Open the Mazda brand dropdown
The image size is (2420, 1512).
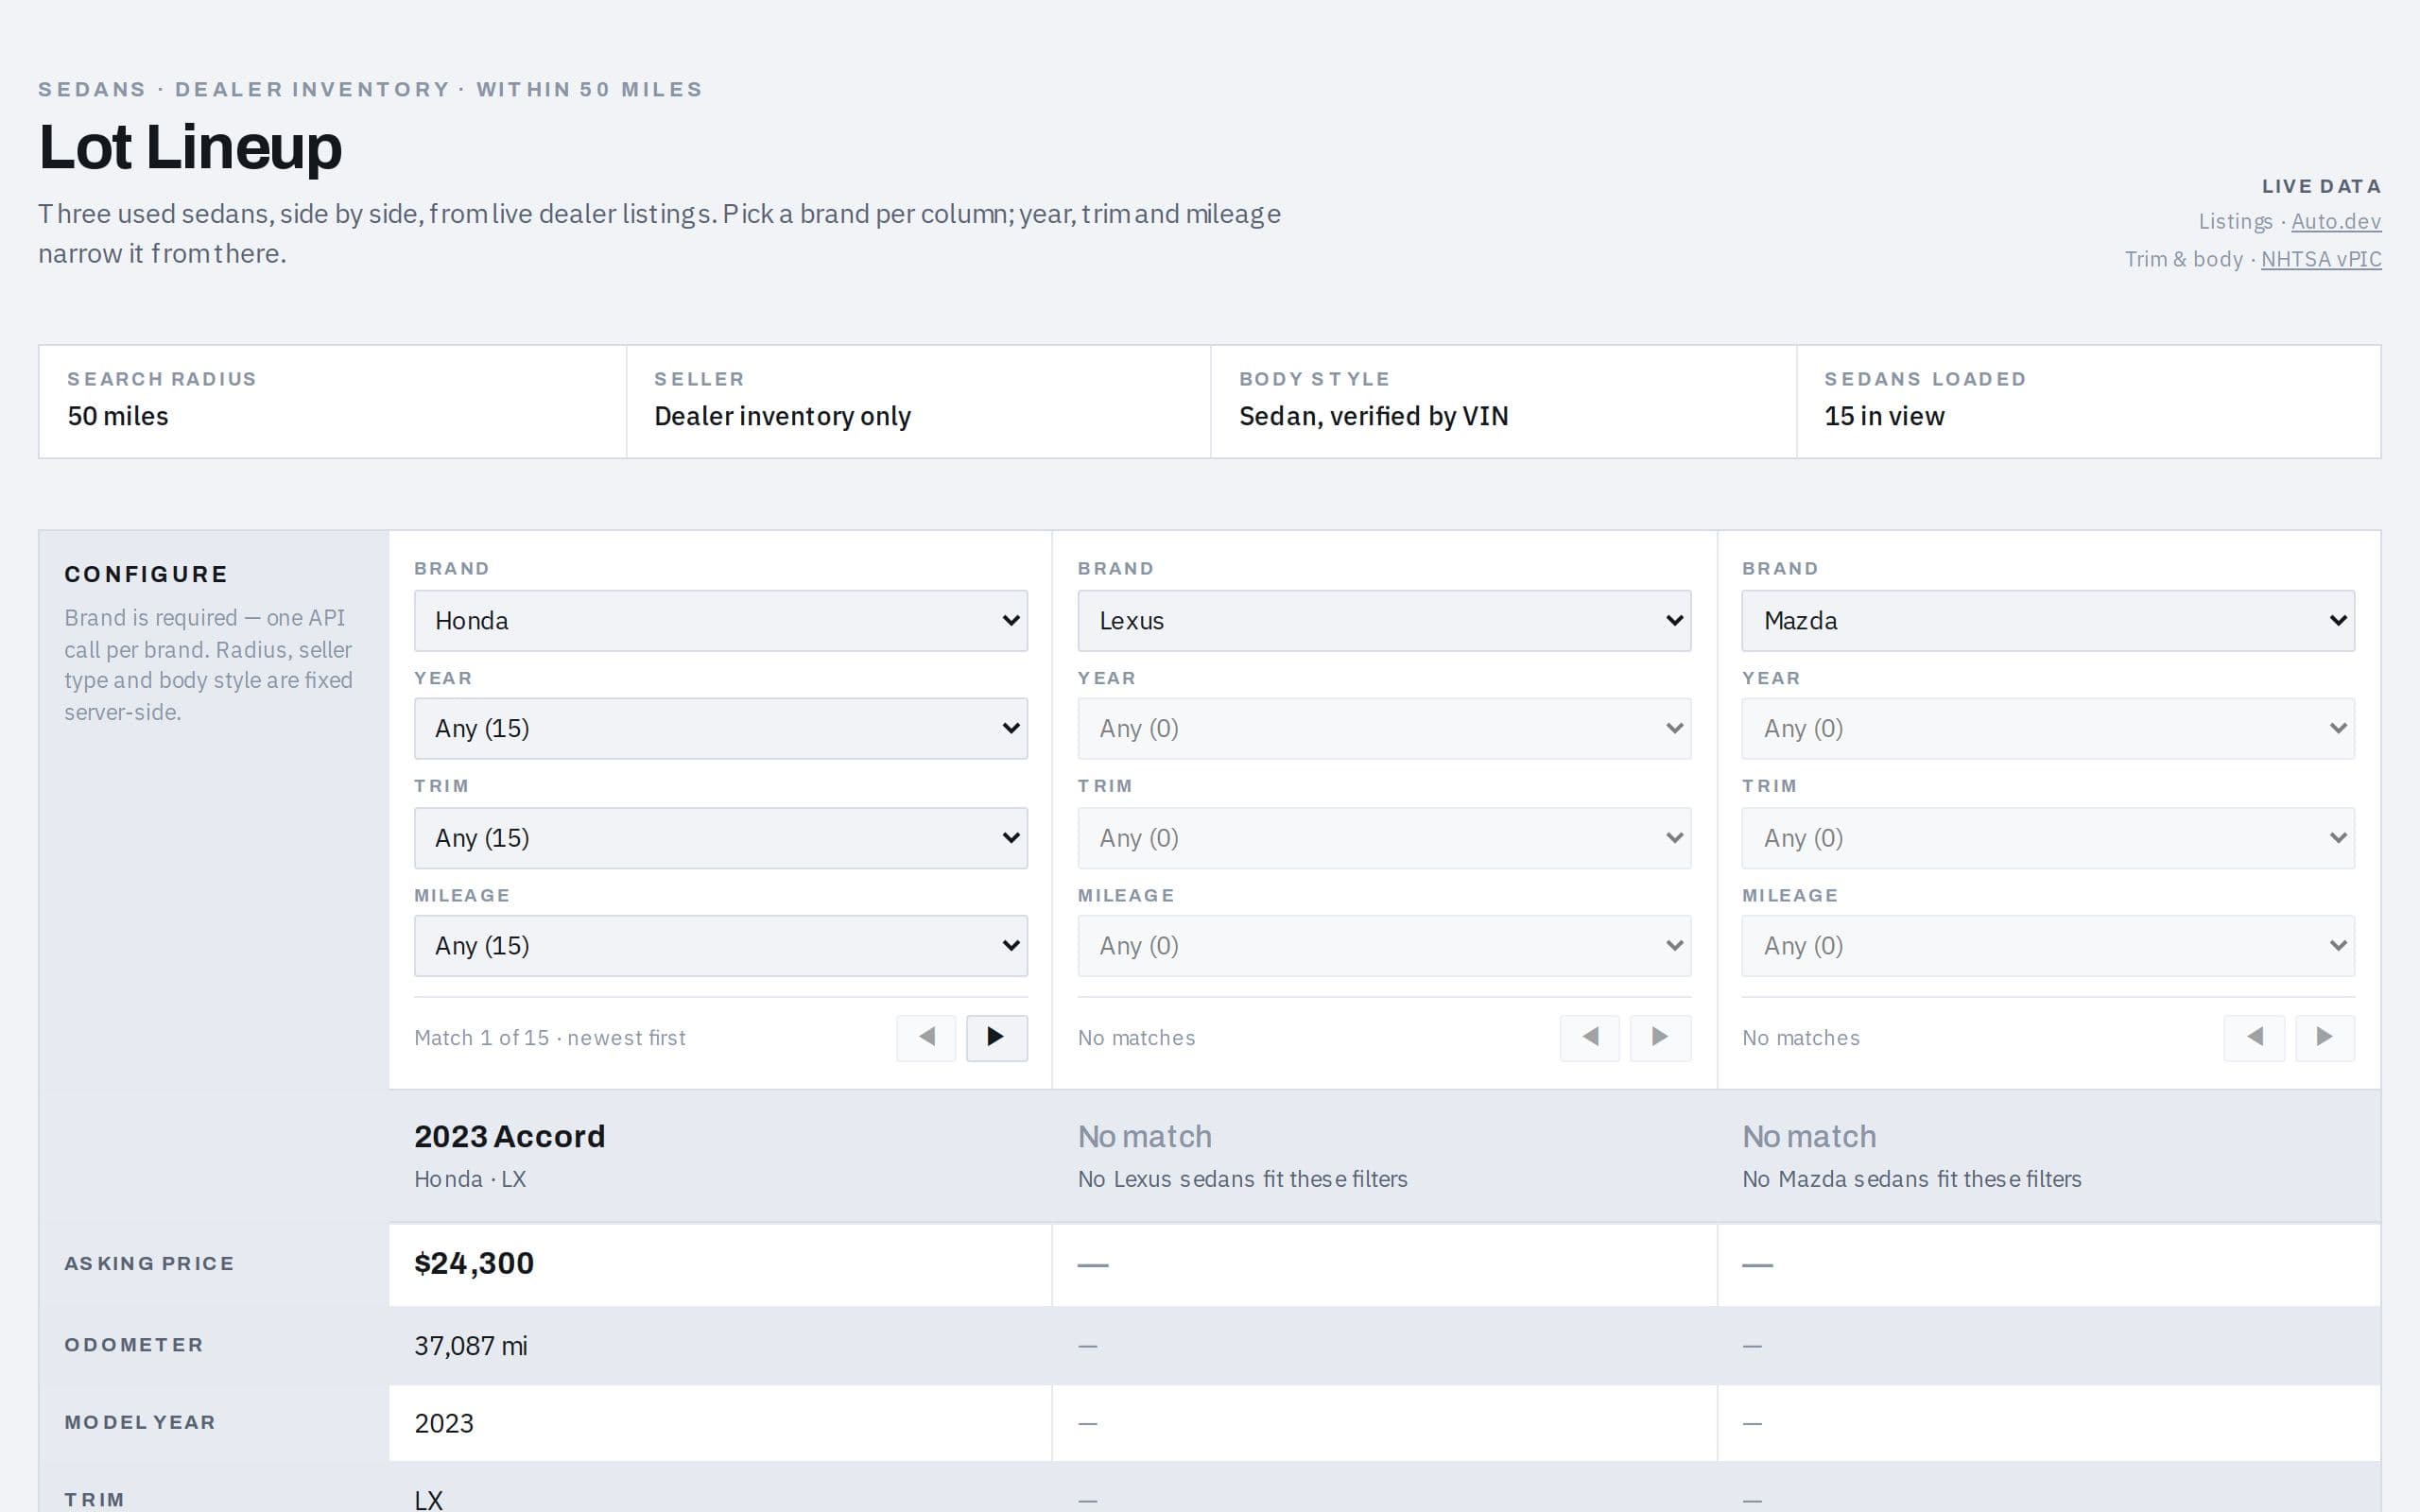click(2048, 621)
